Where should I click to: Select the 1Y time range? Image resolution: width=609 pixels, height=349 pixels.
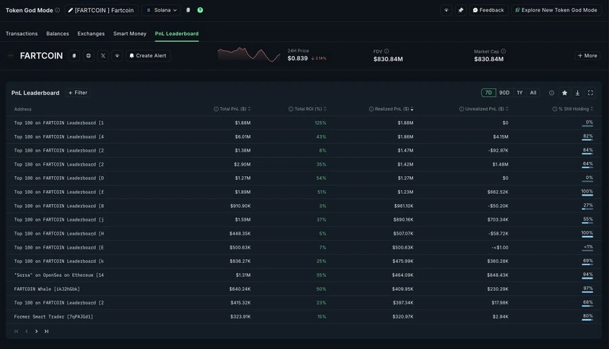(520, 92)
